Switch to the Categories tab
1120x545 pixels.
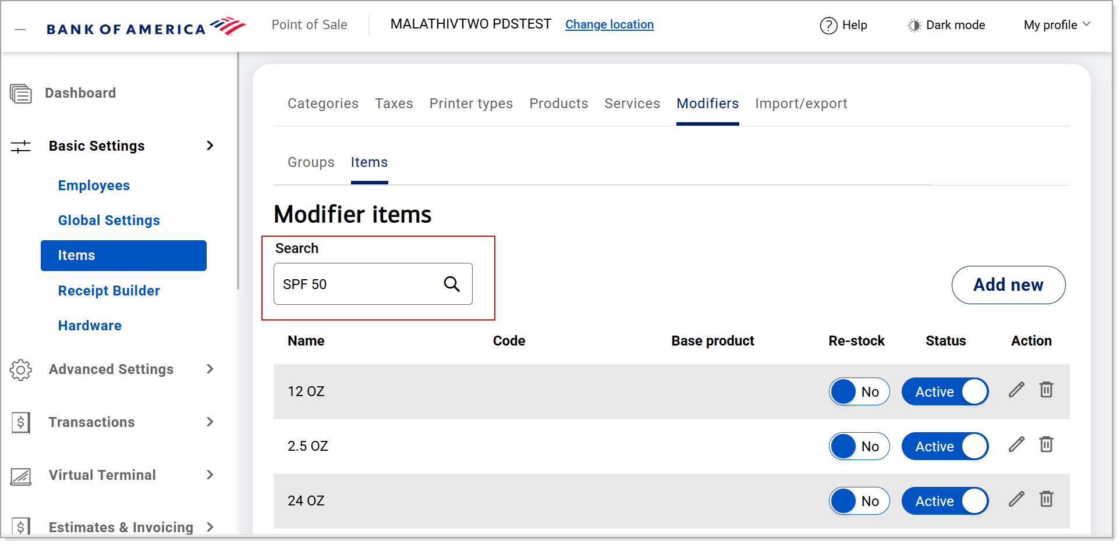click(x=323, y=104)
